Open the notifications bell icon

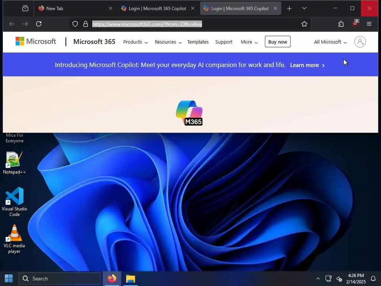point(373,279)
